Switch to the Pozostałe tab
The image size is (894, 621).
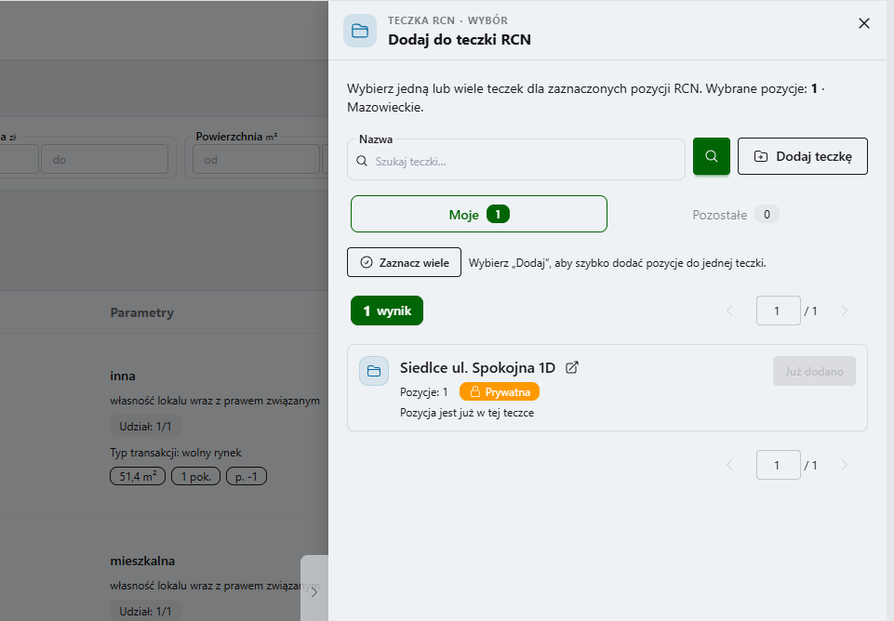coord(736,214)
